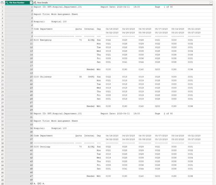The image size is (216, 185).
Task: Click row index 1 in left margin
Action: [2, 7]
